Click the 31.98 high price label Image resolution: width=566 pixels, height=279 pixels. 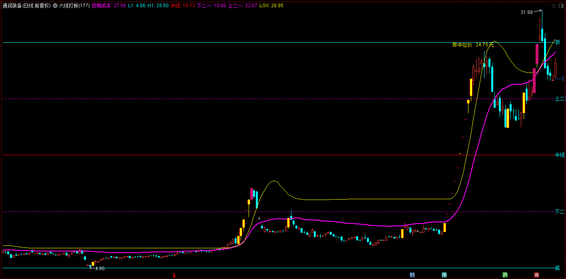526,12
